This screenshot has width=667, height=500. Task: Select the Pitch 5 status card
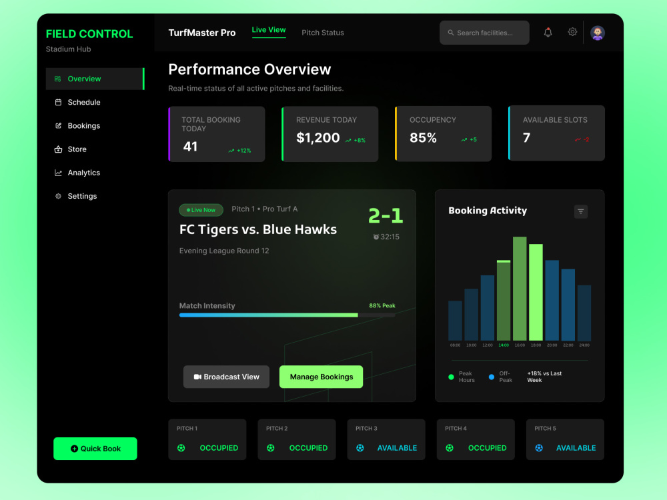tap(566, 439)
